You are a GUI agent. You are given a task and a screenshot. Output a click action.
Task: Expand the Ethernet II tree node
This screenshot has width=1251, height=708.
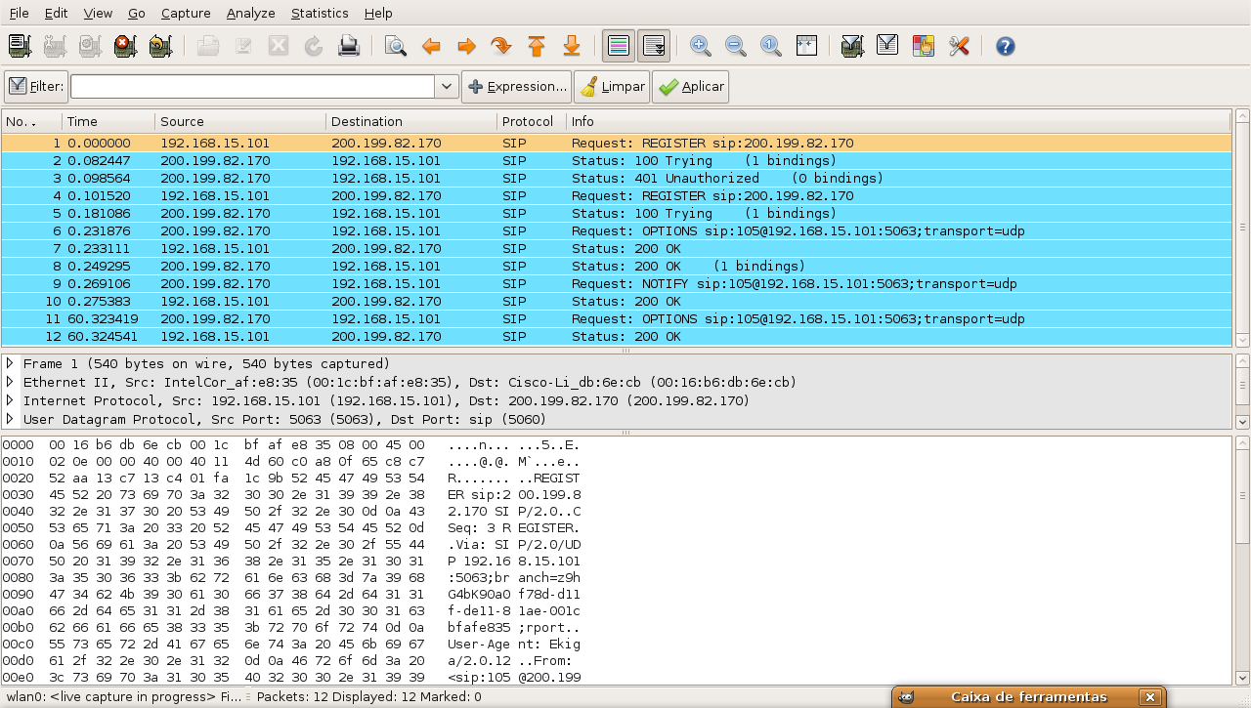coord(10,382)
